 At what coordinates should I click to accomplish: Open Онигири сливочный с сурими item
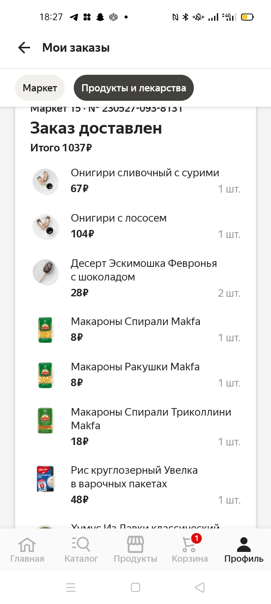coord(145,173)
